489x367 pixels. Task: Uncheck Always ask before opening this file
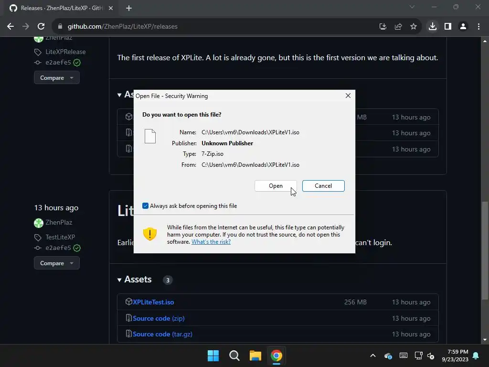[x=145, y=205]
